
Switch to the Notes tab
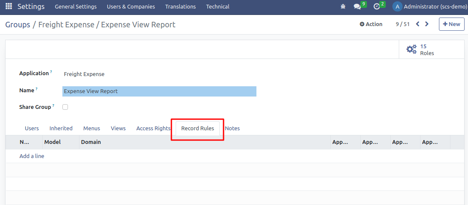tap(232, 128)
